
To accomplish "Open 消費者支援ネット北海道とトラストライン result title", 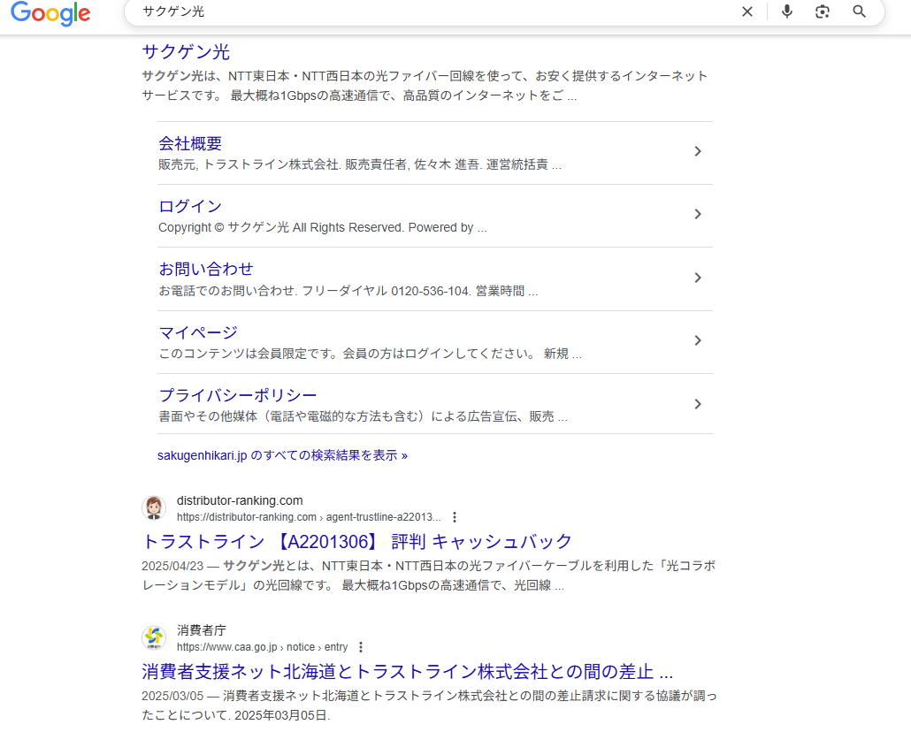I will point(407,672).
